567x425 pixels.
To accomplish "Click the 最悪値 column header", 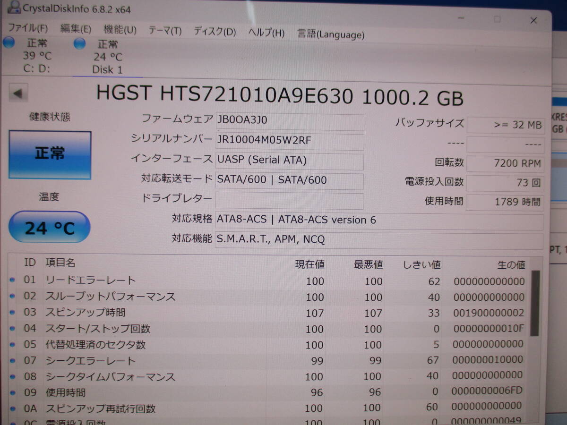I will coord(368,264).
